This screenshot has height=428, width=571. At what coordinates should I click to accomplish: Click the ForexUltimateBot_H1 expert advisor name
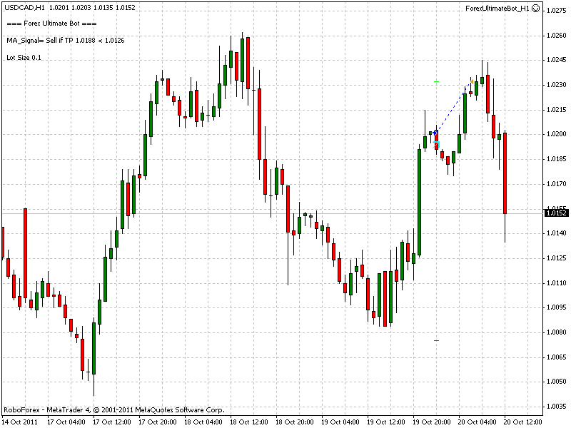pos(497,8)
